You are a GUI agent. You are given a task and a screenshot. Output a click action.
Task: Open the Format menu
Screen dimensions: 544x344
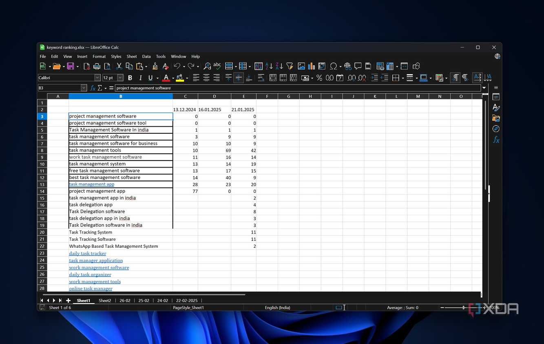[x=99, y=57]
